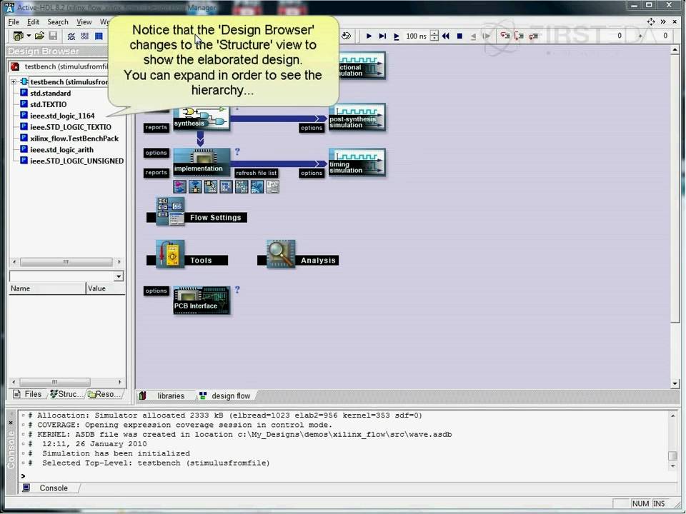Screen dimensions: 686x514
Task: Click options beside post-synthesis simulation
Action: 312,128
